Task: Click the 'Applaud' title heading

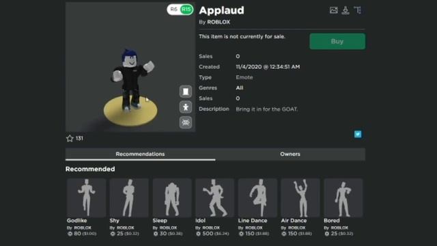Action: (x=221, y=10)
